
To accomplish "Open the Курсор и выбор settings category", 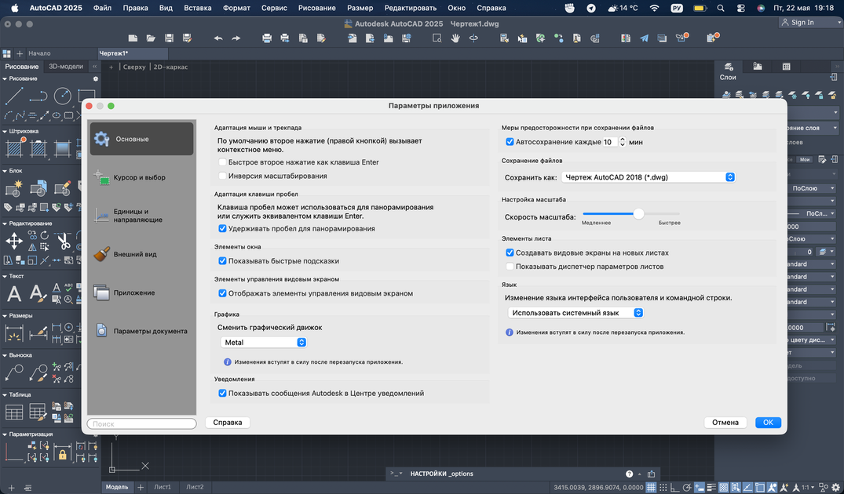I will coord(141,177).
